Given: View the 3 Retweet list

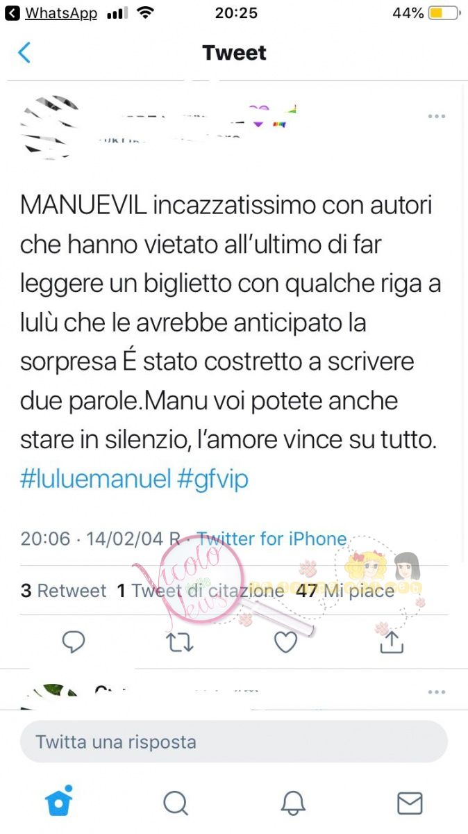Looking at the screenshot, I should [63, 591].
